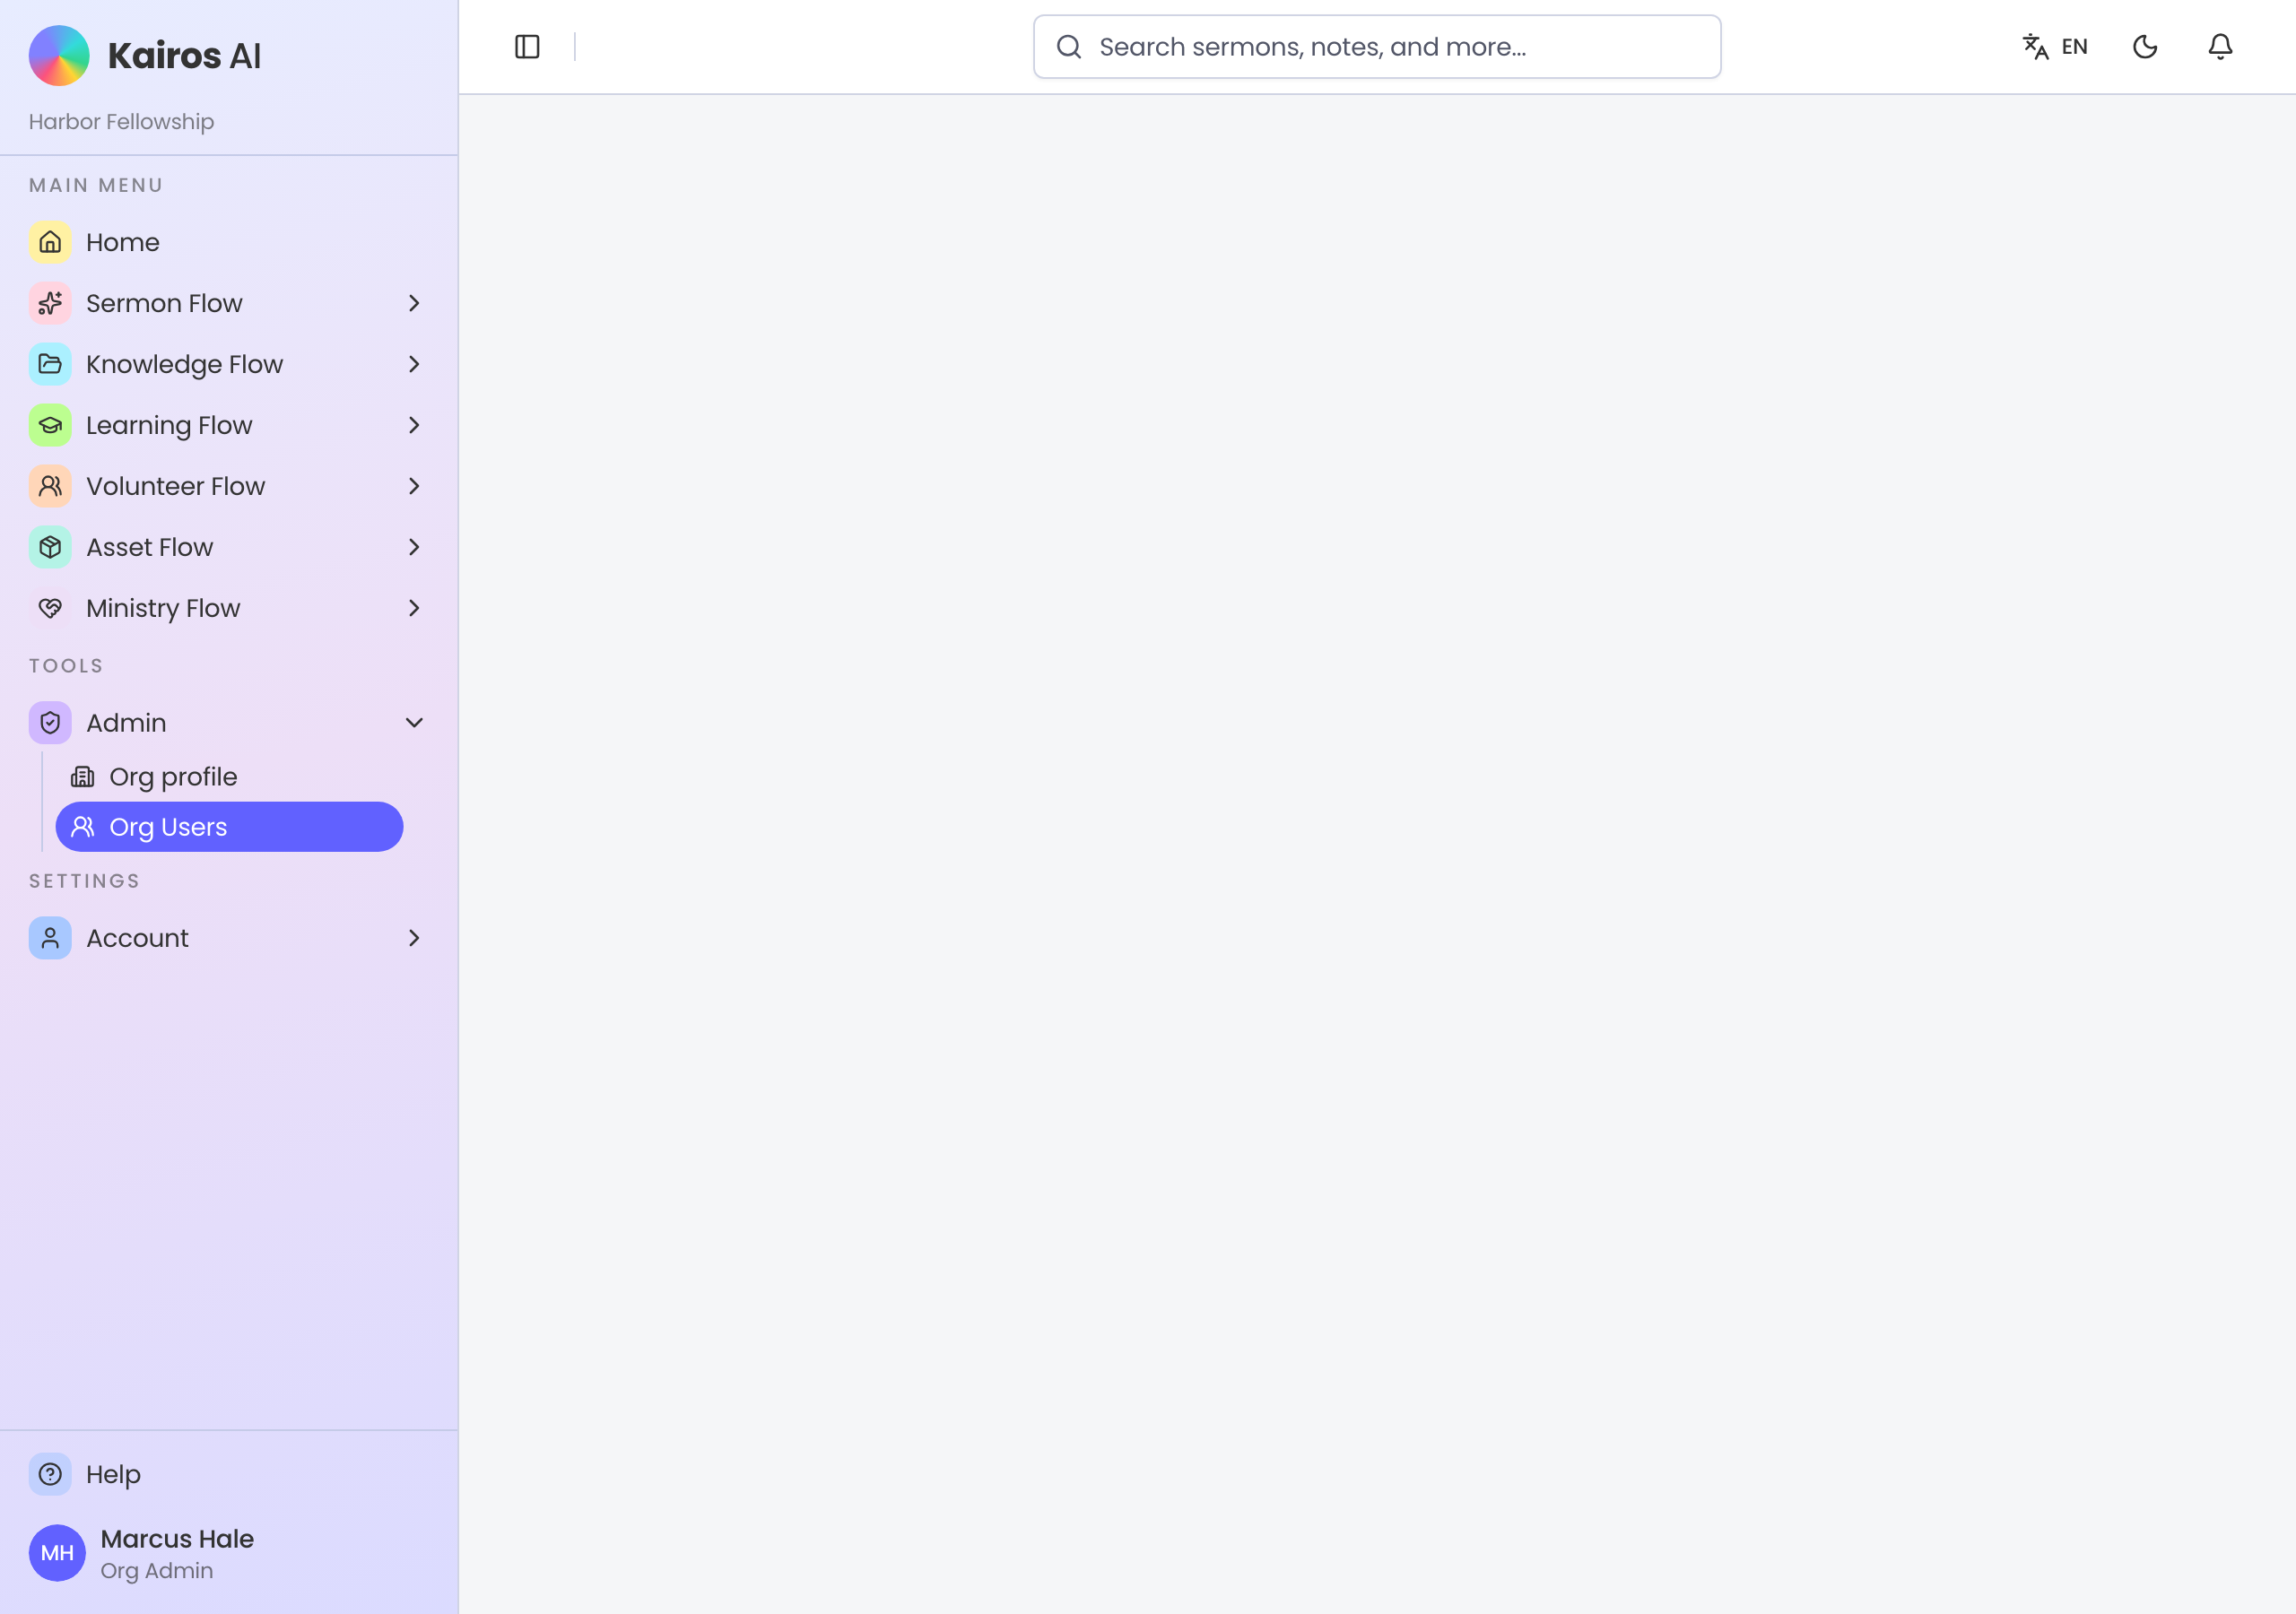
Task: Click the Admin shield icon
Action: [50, 723]
